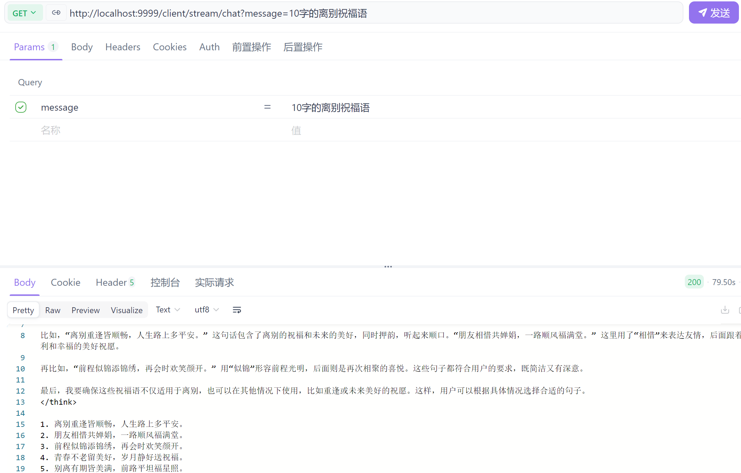Toggle word wrap in the response viewer
The height and width of the screenshot is (473, 741).
click(237, 310)
